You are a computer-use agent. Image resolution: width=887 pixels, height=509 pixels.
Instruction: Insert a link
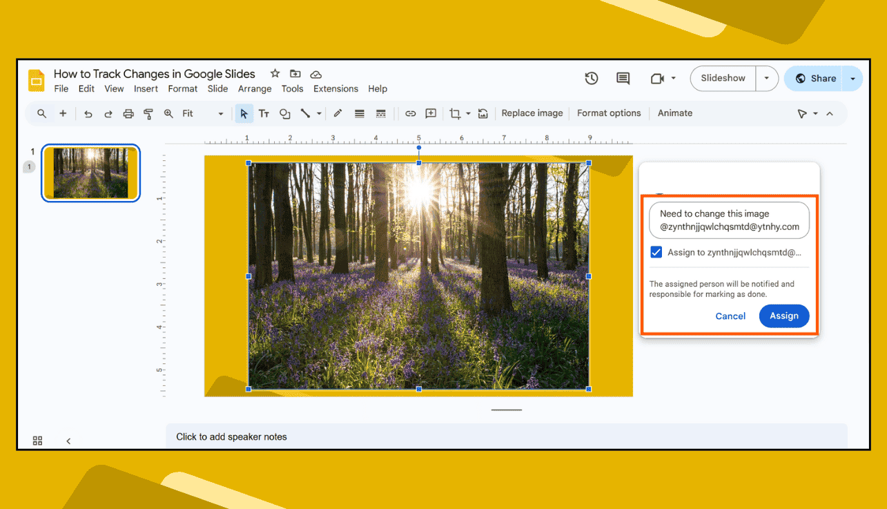[410, 113]
